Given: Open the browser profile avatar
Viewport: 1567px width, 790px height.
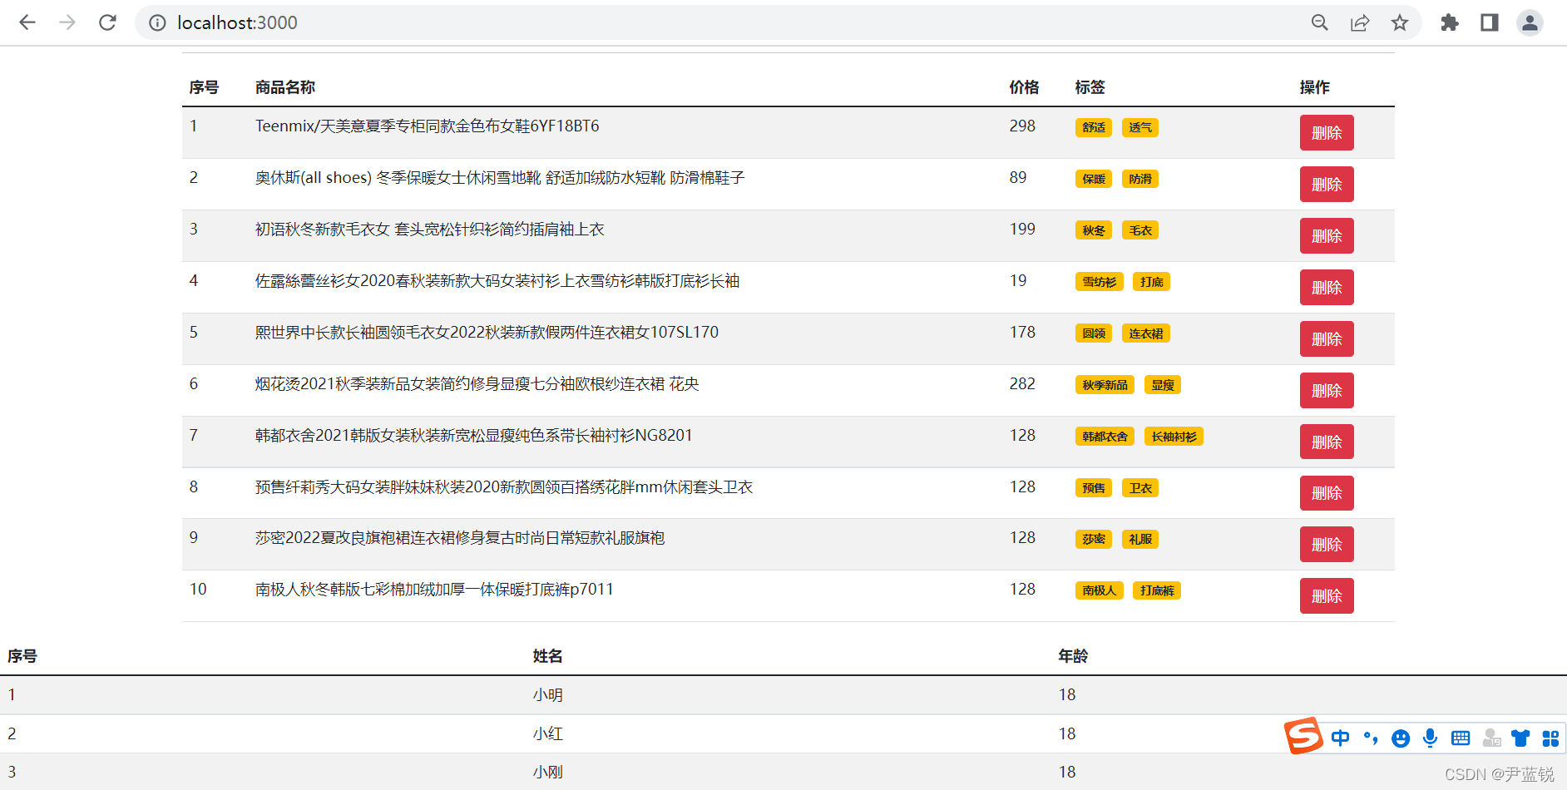Looking at the screenshot, I should point(1530,22).
